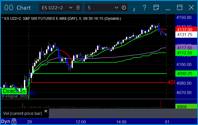Click the chart title ES U22=2 S&P 500 text
The height and width of the screenshot is (125, 198).
[x=61, y=18]
